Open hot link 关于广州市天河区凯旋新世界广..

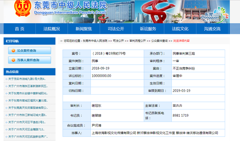pos(28,137)
